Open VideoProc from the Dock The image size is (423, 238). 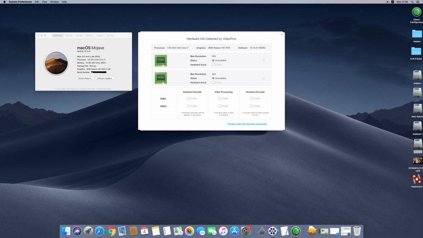273,231
